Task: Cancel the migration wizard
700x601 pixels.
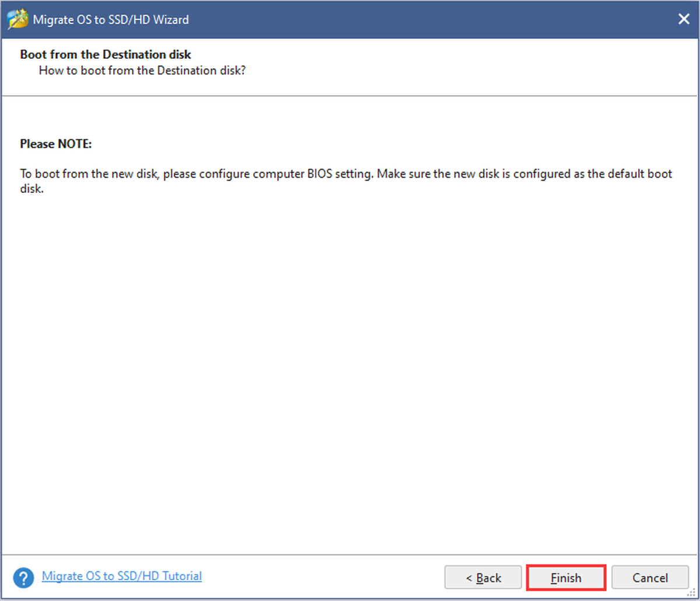Action: coord(650,578)
